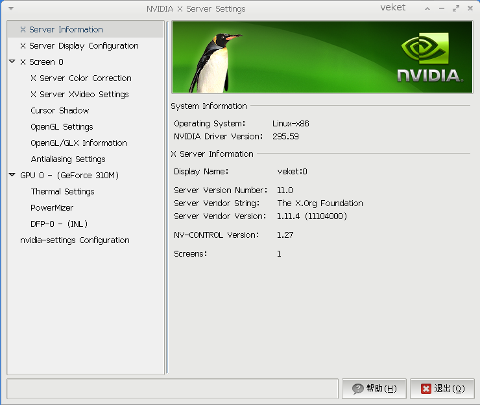Click the Help (帮助) button
This screenshot has height=405, width=480.
(374, 389)
